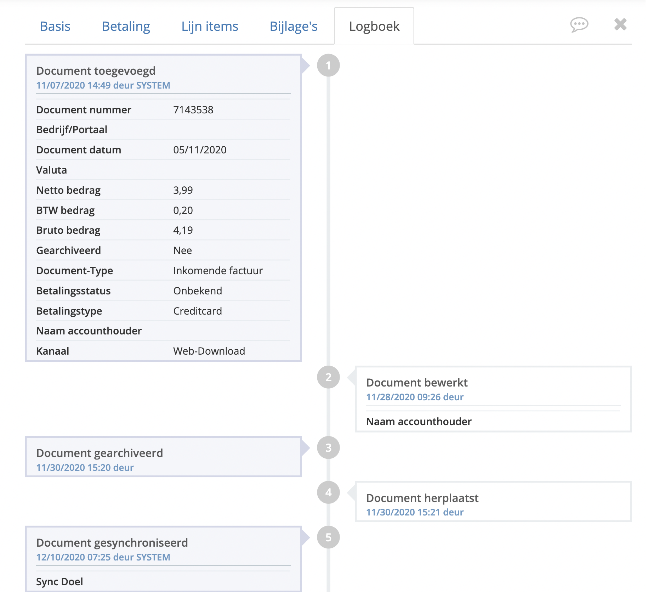Select the document nummer value 7143538

[193, 110]
